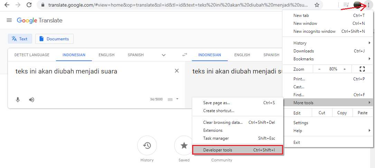Image resolution: width=375 pixels, height=168 pixels.
Task: Click the translated text output
Action: pyautogui.click(x=237, y=71)
